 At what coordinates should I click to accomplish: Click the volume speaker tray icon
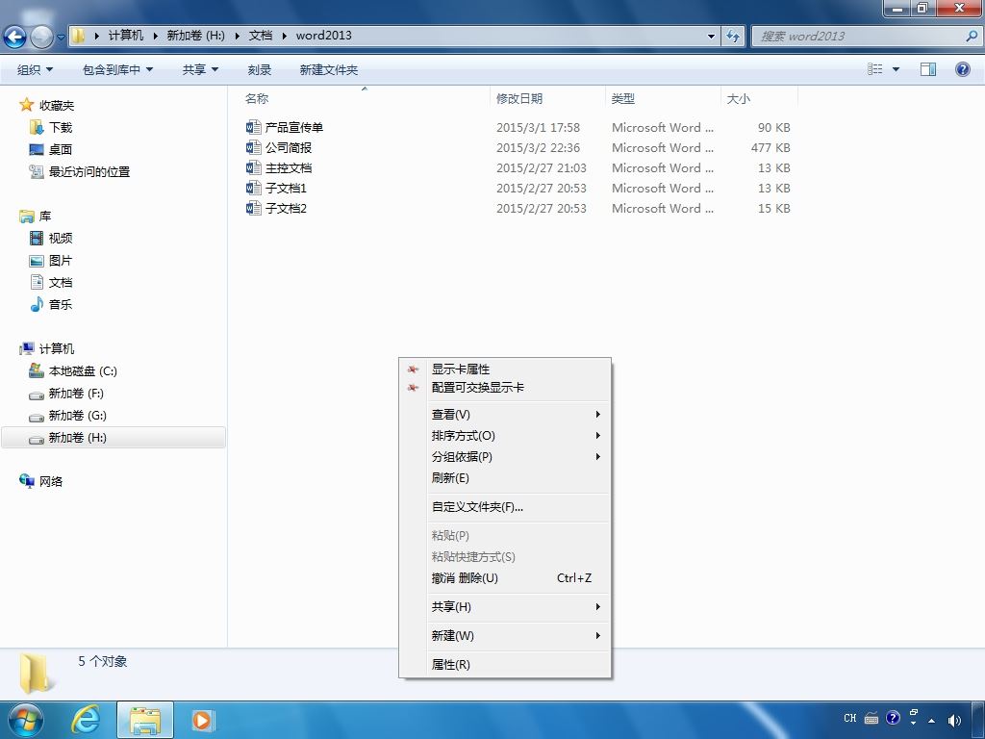[954, 720]
